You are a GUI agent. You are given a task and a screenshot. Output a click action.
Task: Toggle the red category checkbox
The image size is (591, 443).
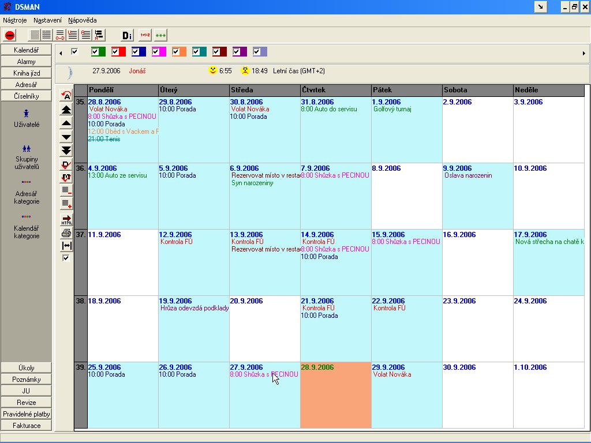[x=115, y=51]
